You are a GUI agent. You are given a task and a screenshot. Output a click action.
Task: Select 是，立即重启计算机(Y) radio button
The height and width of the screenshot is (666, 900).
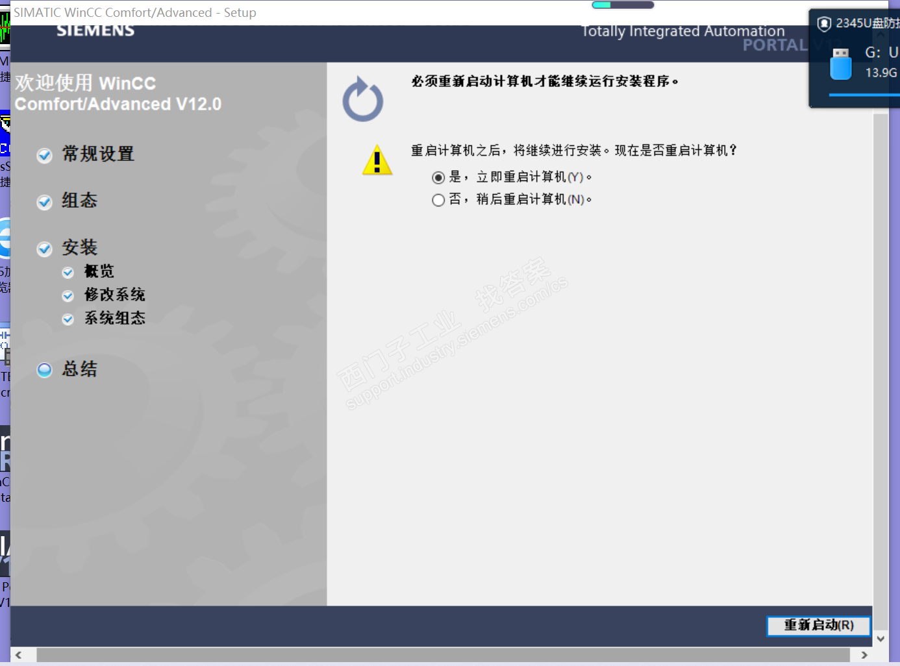438,177
